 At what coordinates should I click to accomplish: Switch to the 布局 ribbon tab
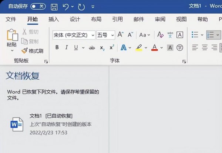click(x=96, y=19)
